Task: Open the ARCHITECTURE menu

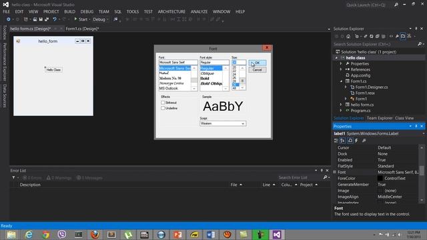Action: [x=171, y=12]
